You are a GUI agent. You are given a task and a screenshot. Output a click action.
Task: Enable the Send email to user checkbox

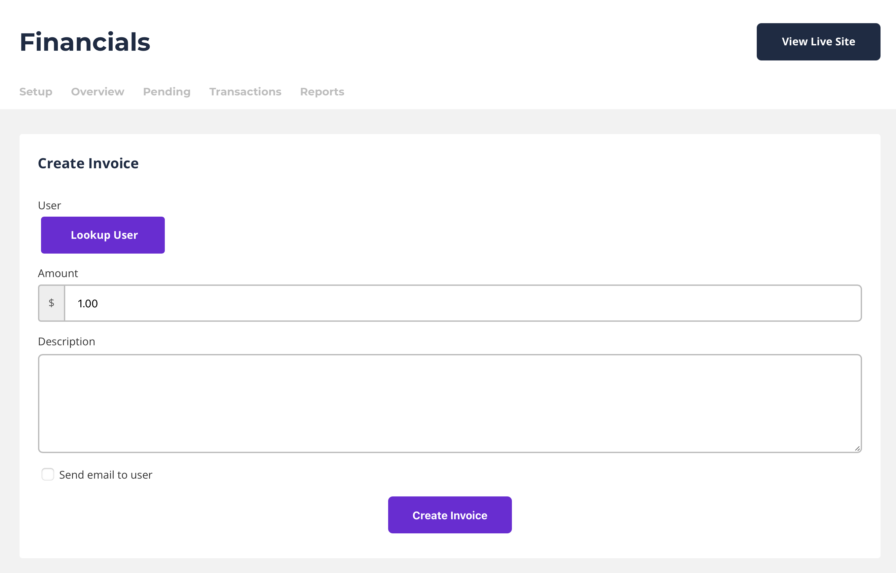[x=48, y=474]
